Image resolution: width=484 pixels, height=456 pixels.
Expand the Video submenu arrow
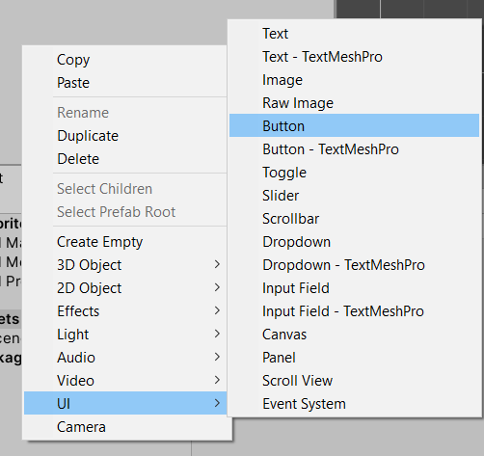coord(217,380)
